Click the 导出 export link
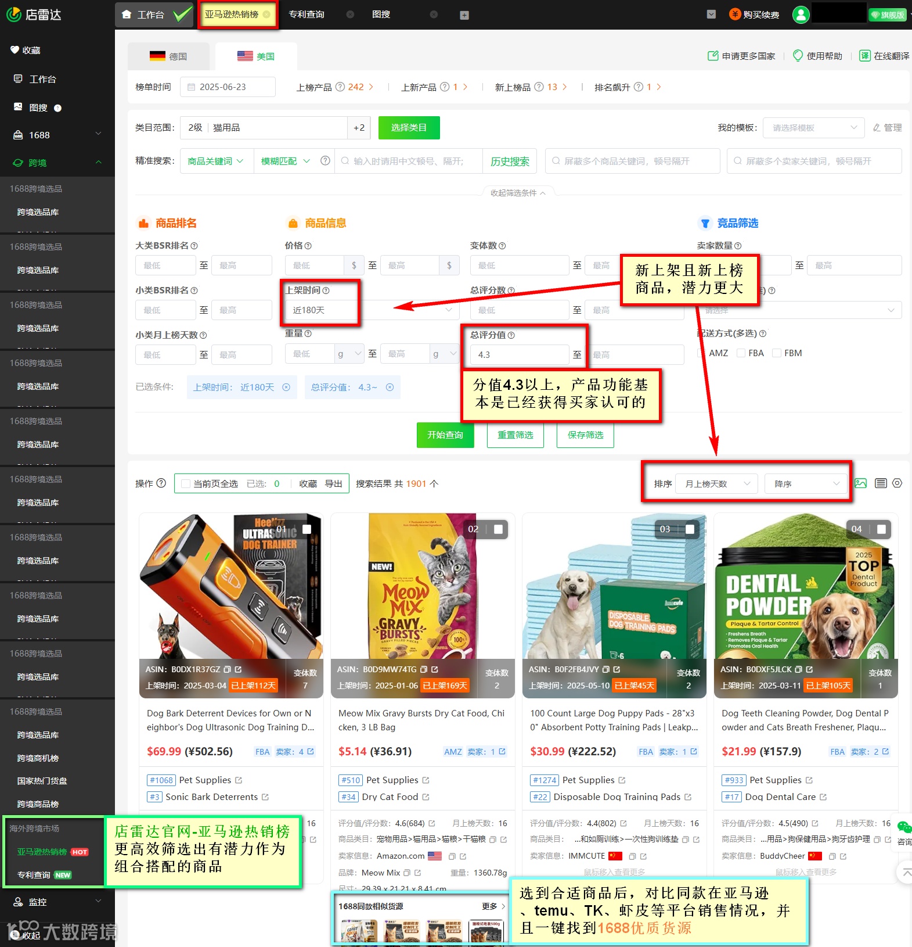This screenshot has width=912, height=947. [x=333, y=484]
